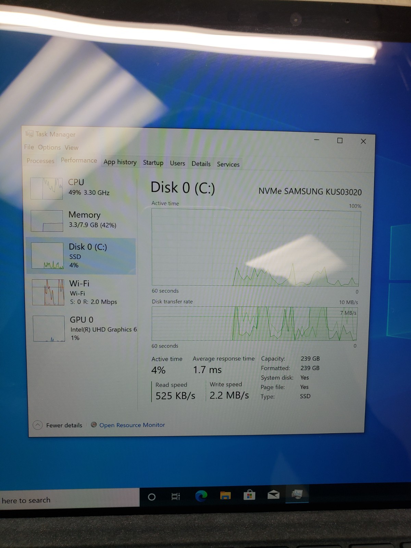Open File Explorer from the taskbar
The height and width of the screenshot is (548, 411).
(x=225, y=496)
